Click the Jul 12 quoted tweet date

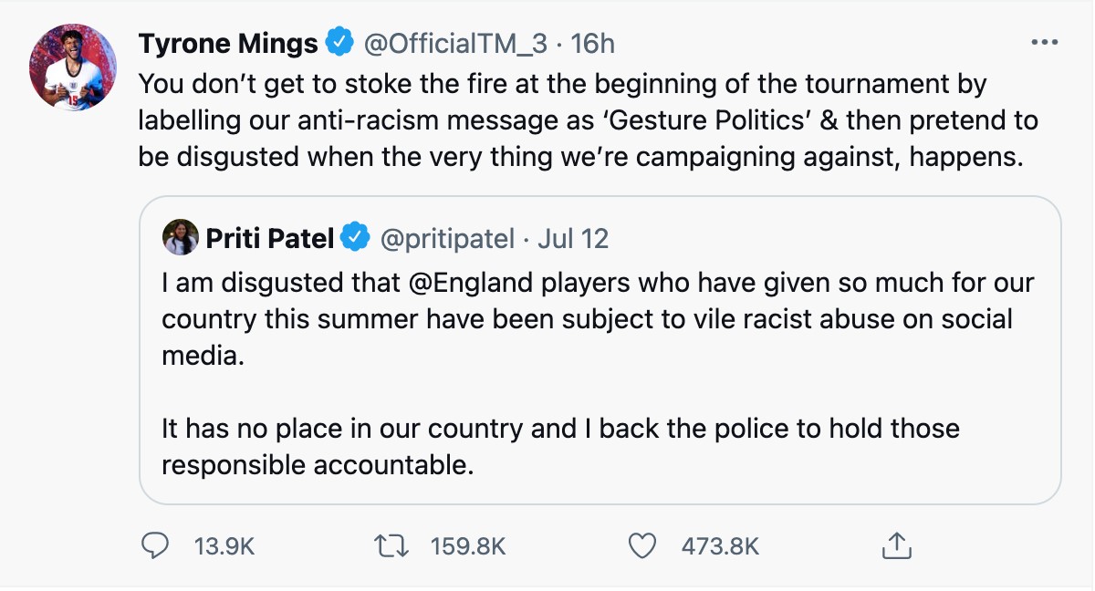[572, 239]
